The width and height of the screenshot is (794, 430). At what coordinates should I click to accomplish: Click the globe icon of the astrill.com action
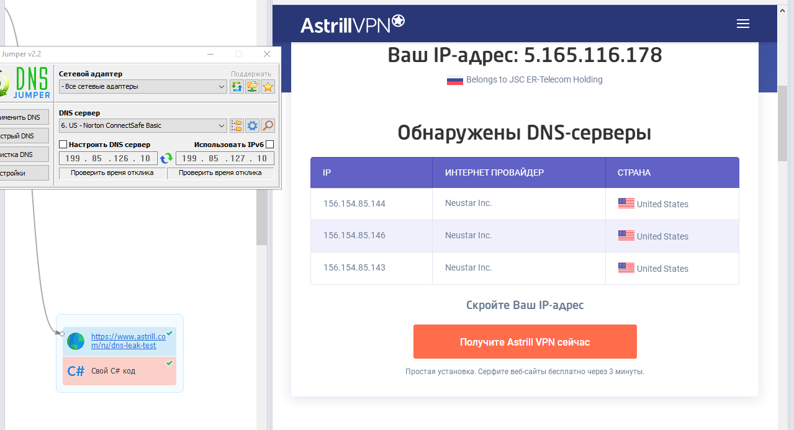(76, 341)
